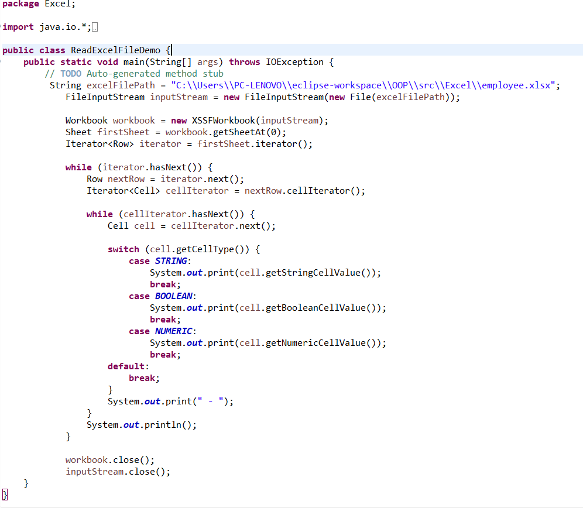
Task: Click the 'throws' keyword
Action: 244,62
